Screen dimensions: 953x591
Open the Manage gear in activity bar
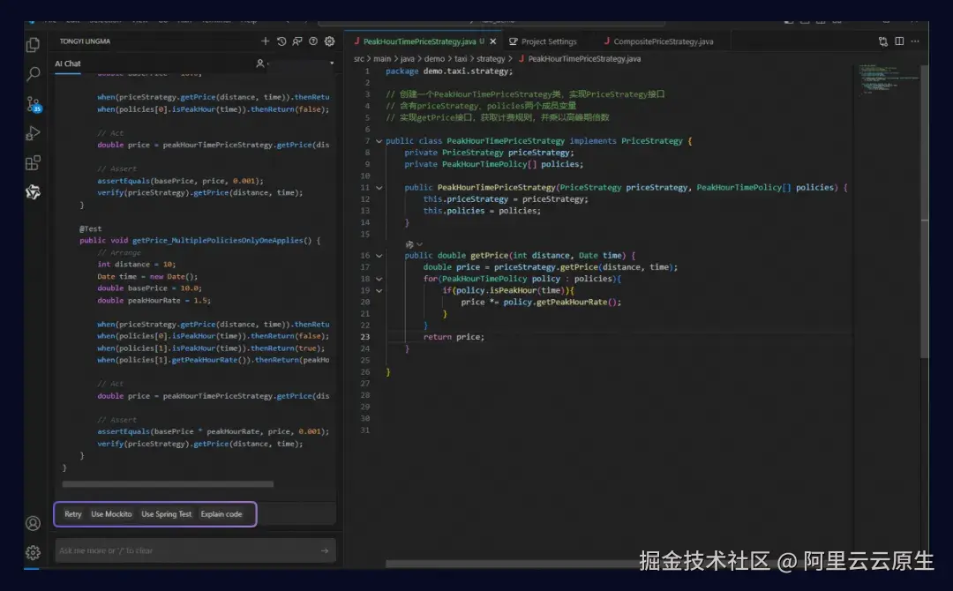point(33,552)
